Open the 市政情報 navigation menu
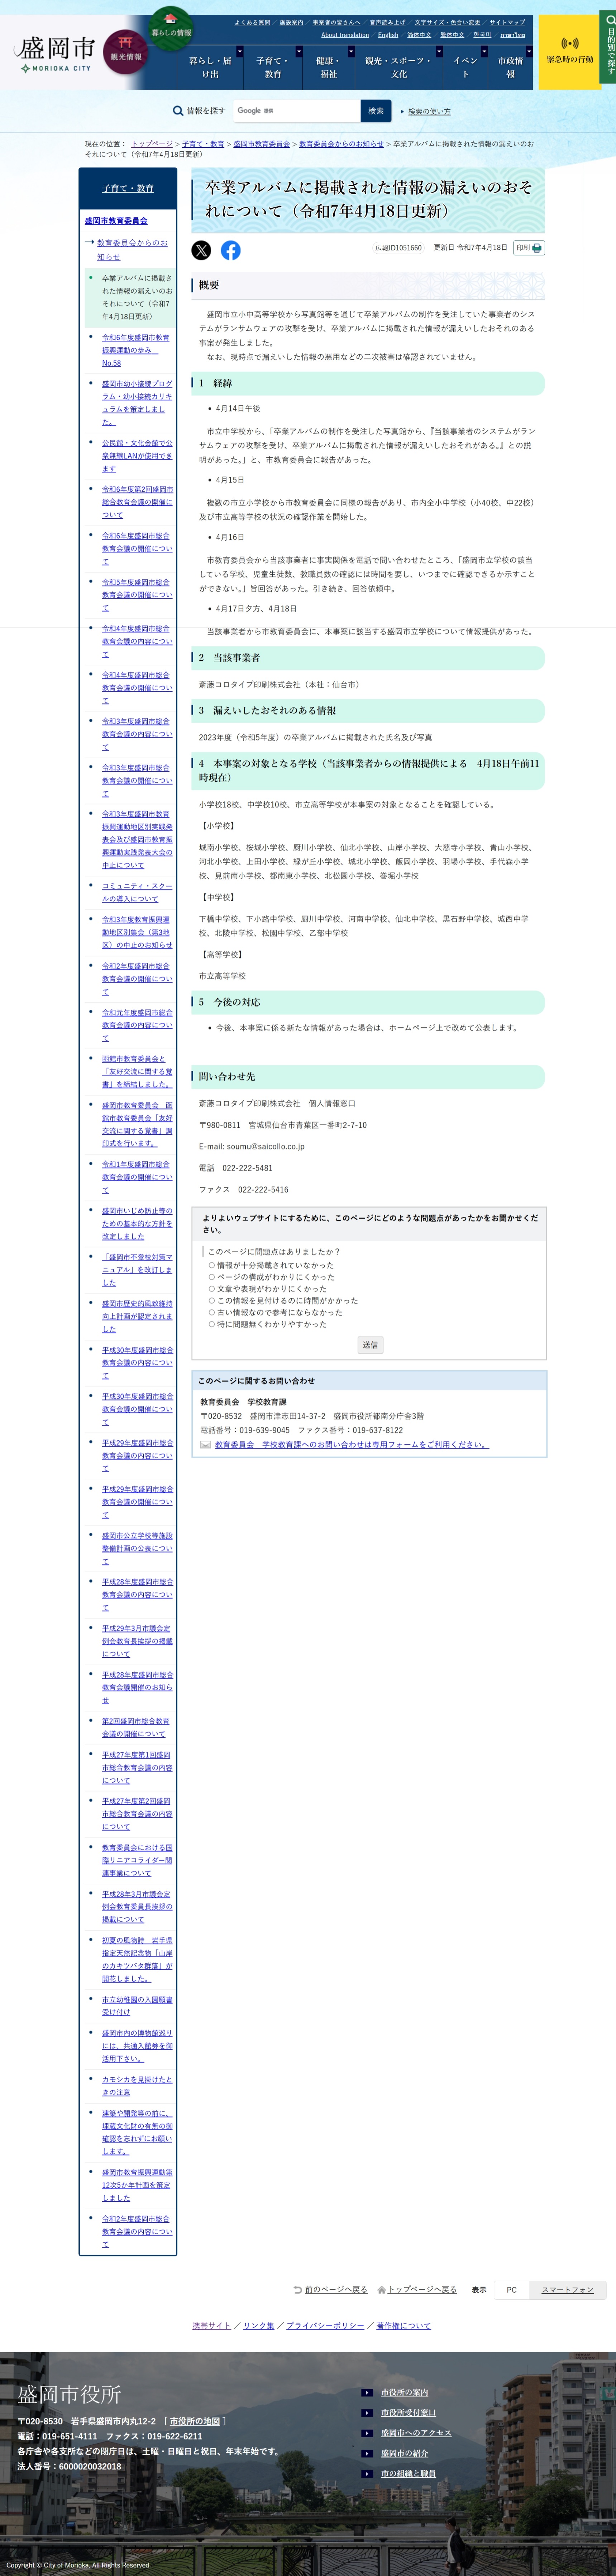616x2576 pixels. (x=510, y=67)
